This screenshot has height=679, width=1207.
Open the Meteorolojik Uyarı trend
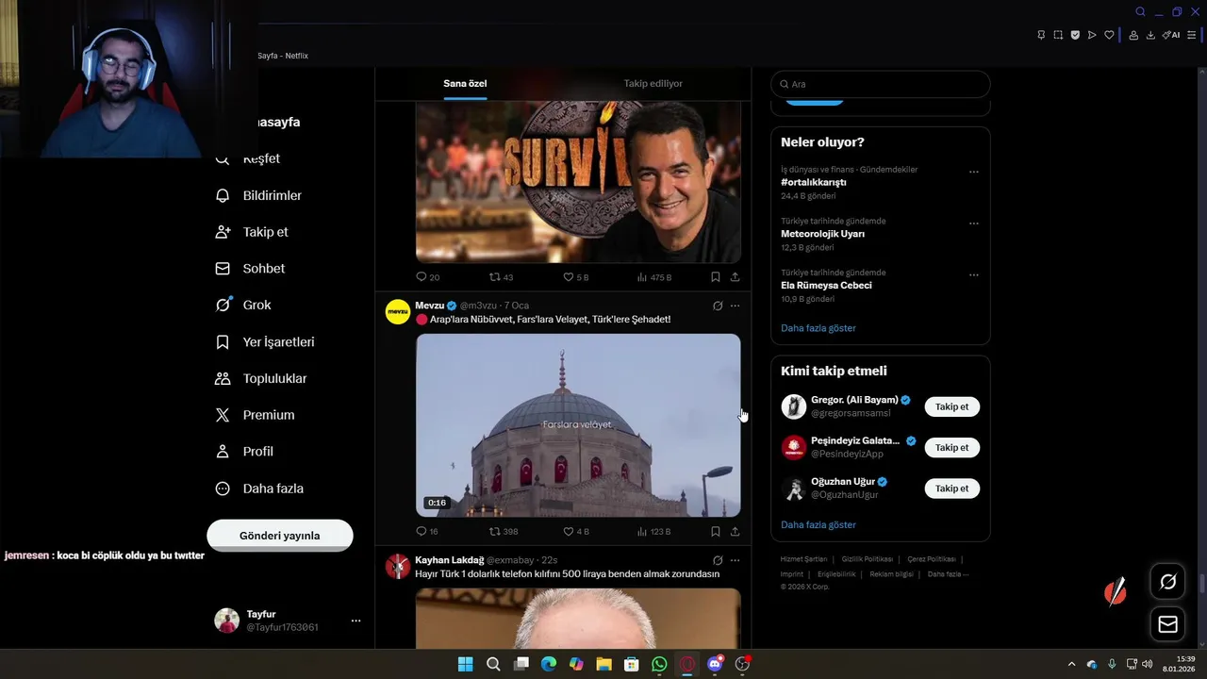(x=822, y=234)
